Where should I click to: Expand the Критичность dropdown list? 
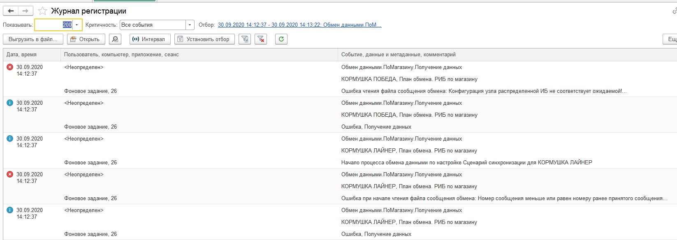[190, 25]
